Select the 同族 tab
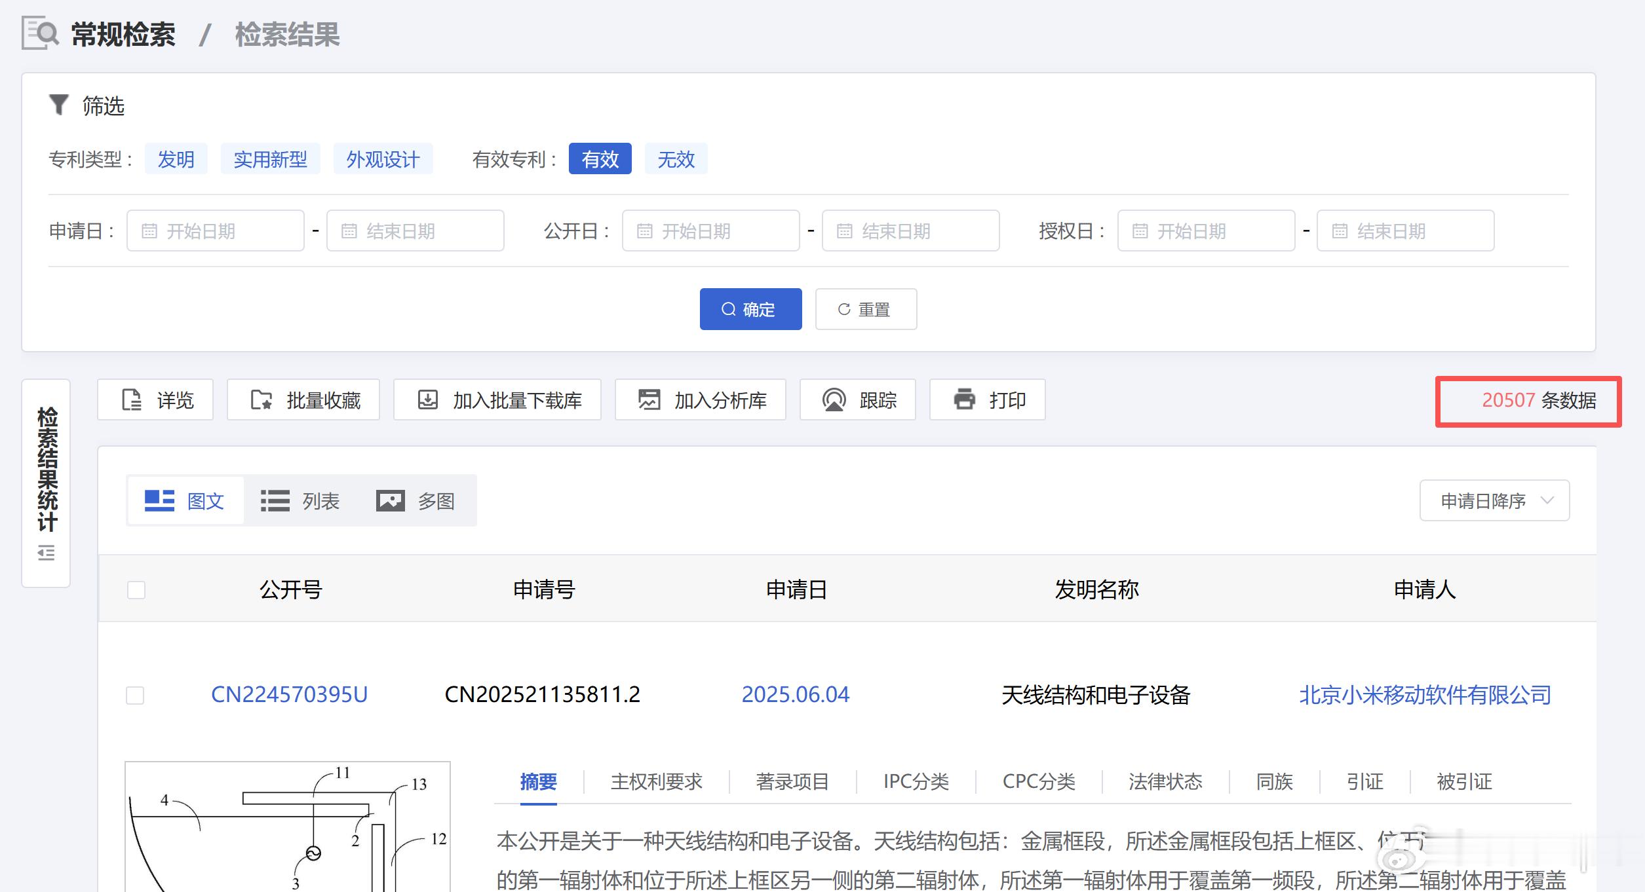The image size is (1645, 892). [x=1275, y=782]
